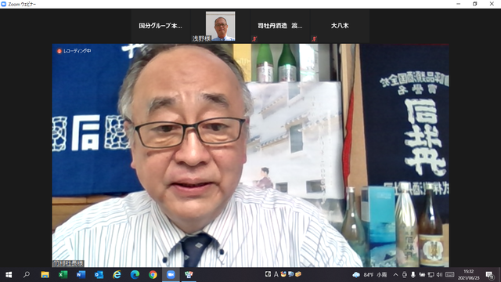Open clock showing 15:32 2021/06/23
The width and height of the screenshot is (501, 282).
[x=468, y=275]
